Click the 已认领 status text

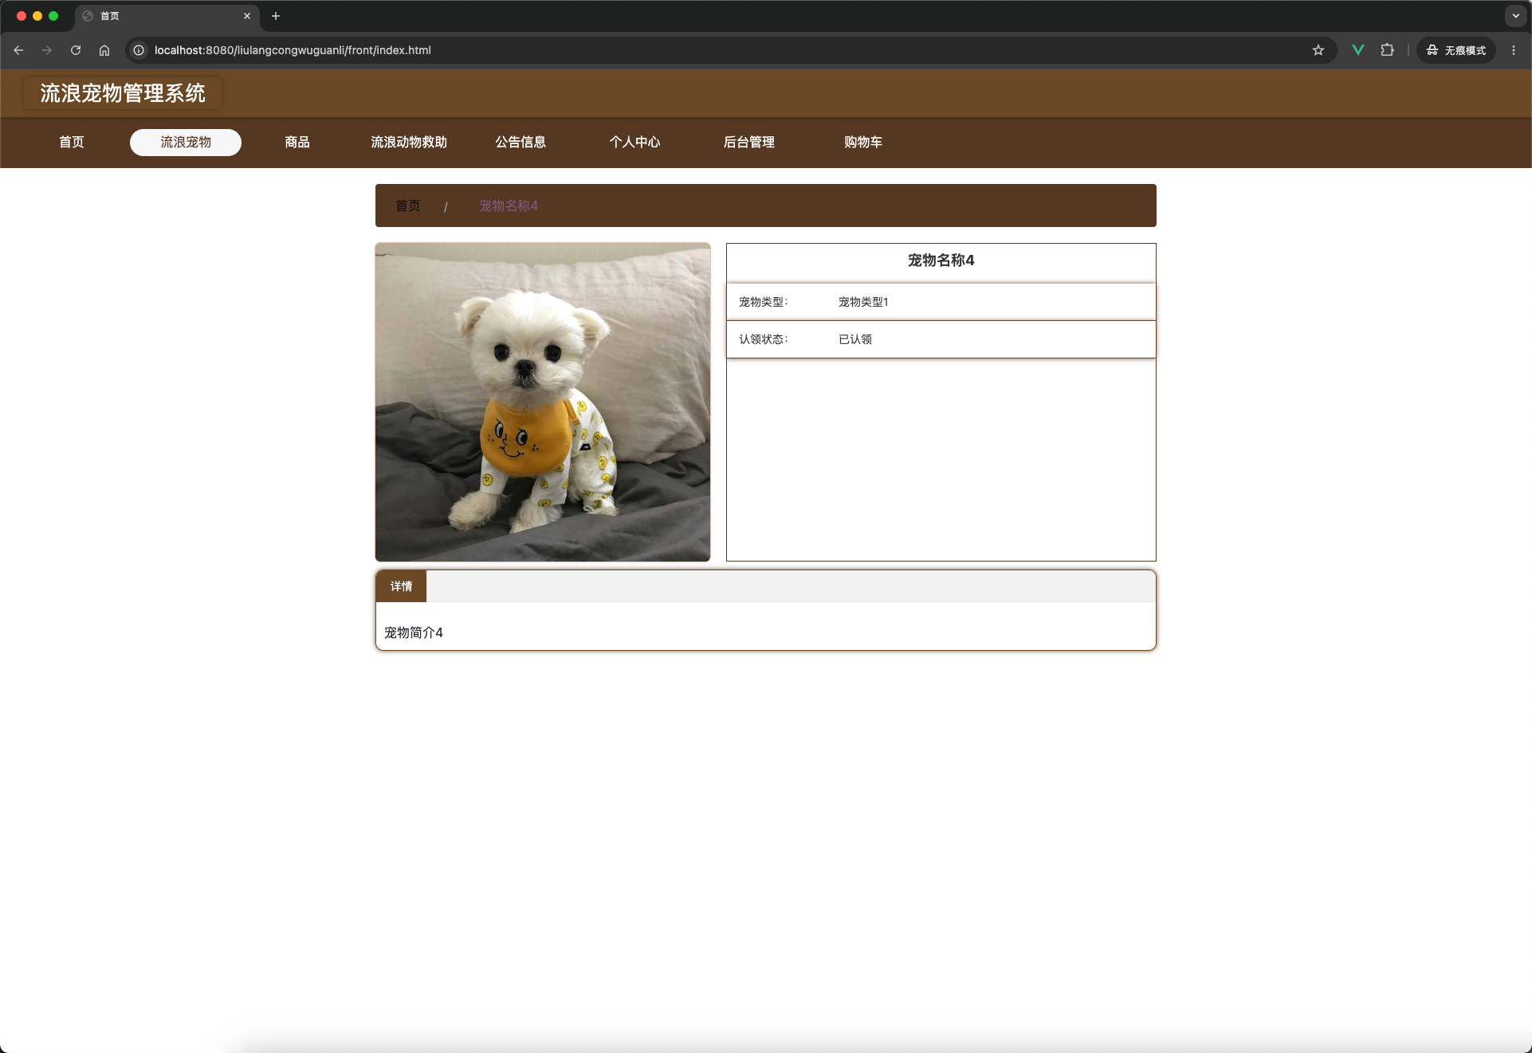point(855,339)
